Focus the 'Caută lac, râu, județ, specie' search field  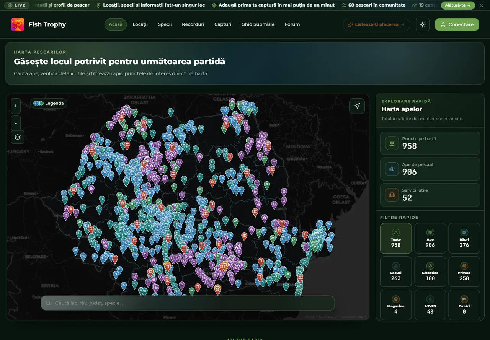tap(188, 303)
